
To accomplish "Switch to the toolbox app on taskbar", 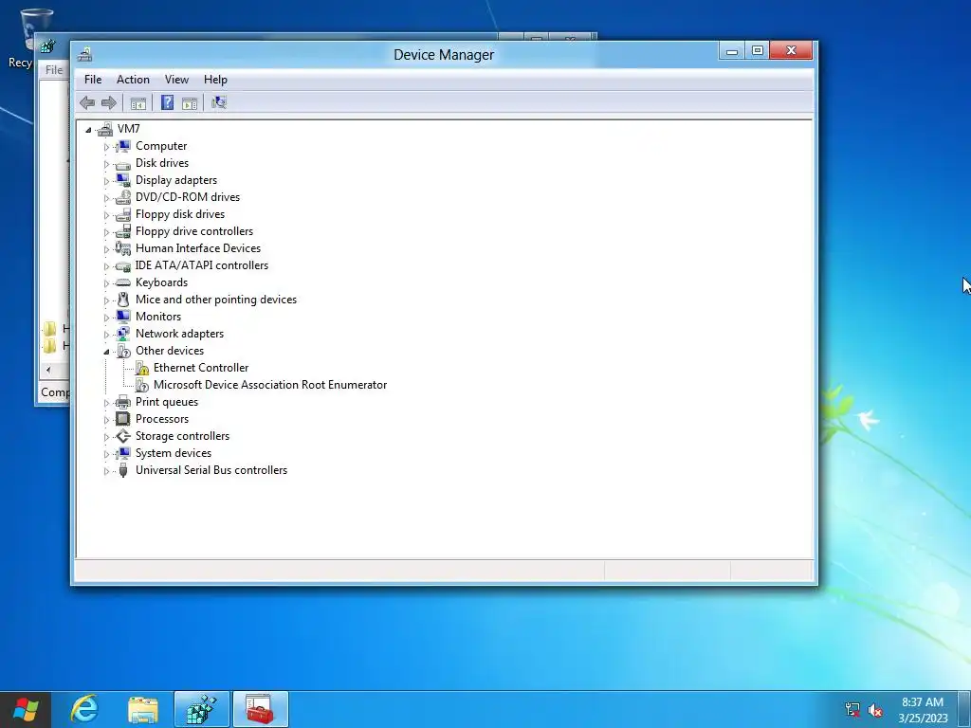I will pos(261,709).
